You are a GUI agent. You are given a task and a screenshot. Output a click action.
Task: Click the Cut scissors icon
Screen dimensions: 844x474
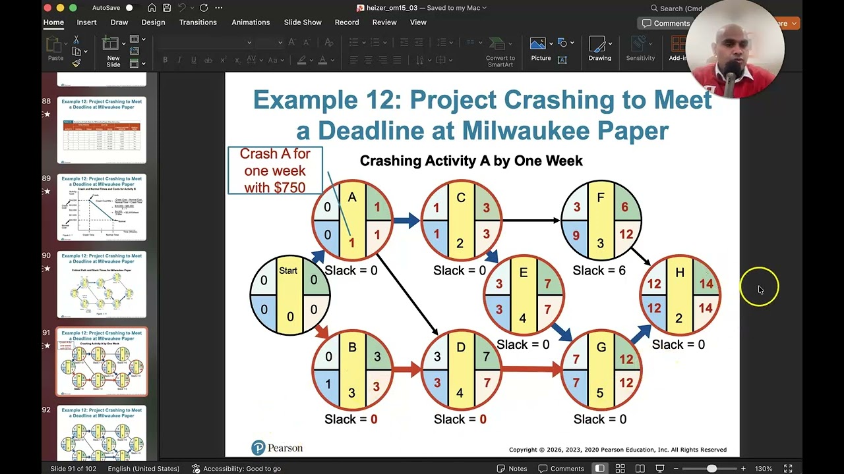pyautogui.click(x=76, y=40)
